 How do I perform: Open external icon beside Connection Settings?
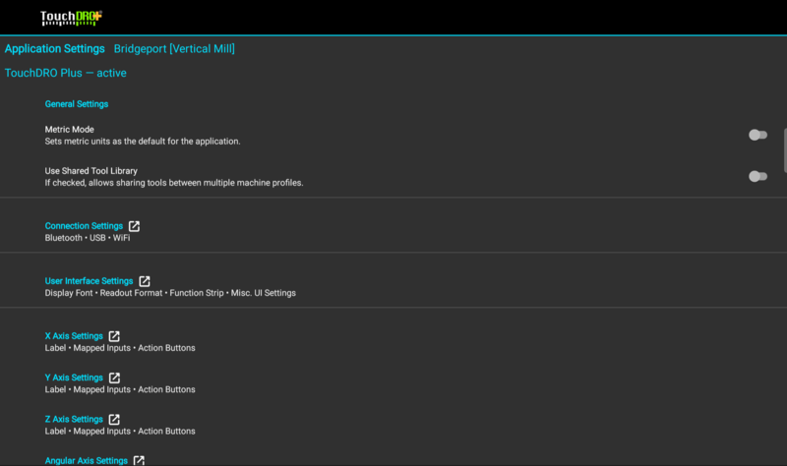[x=134, y=226]
